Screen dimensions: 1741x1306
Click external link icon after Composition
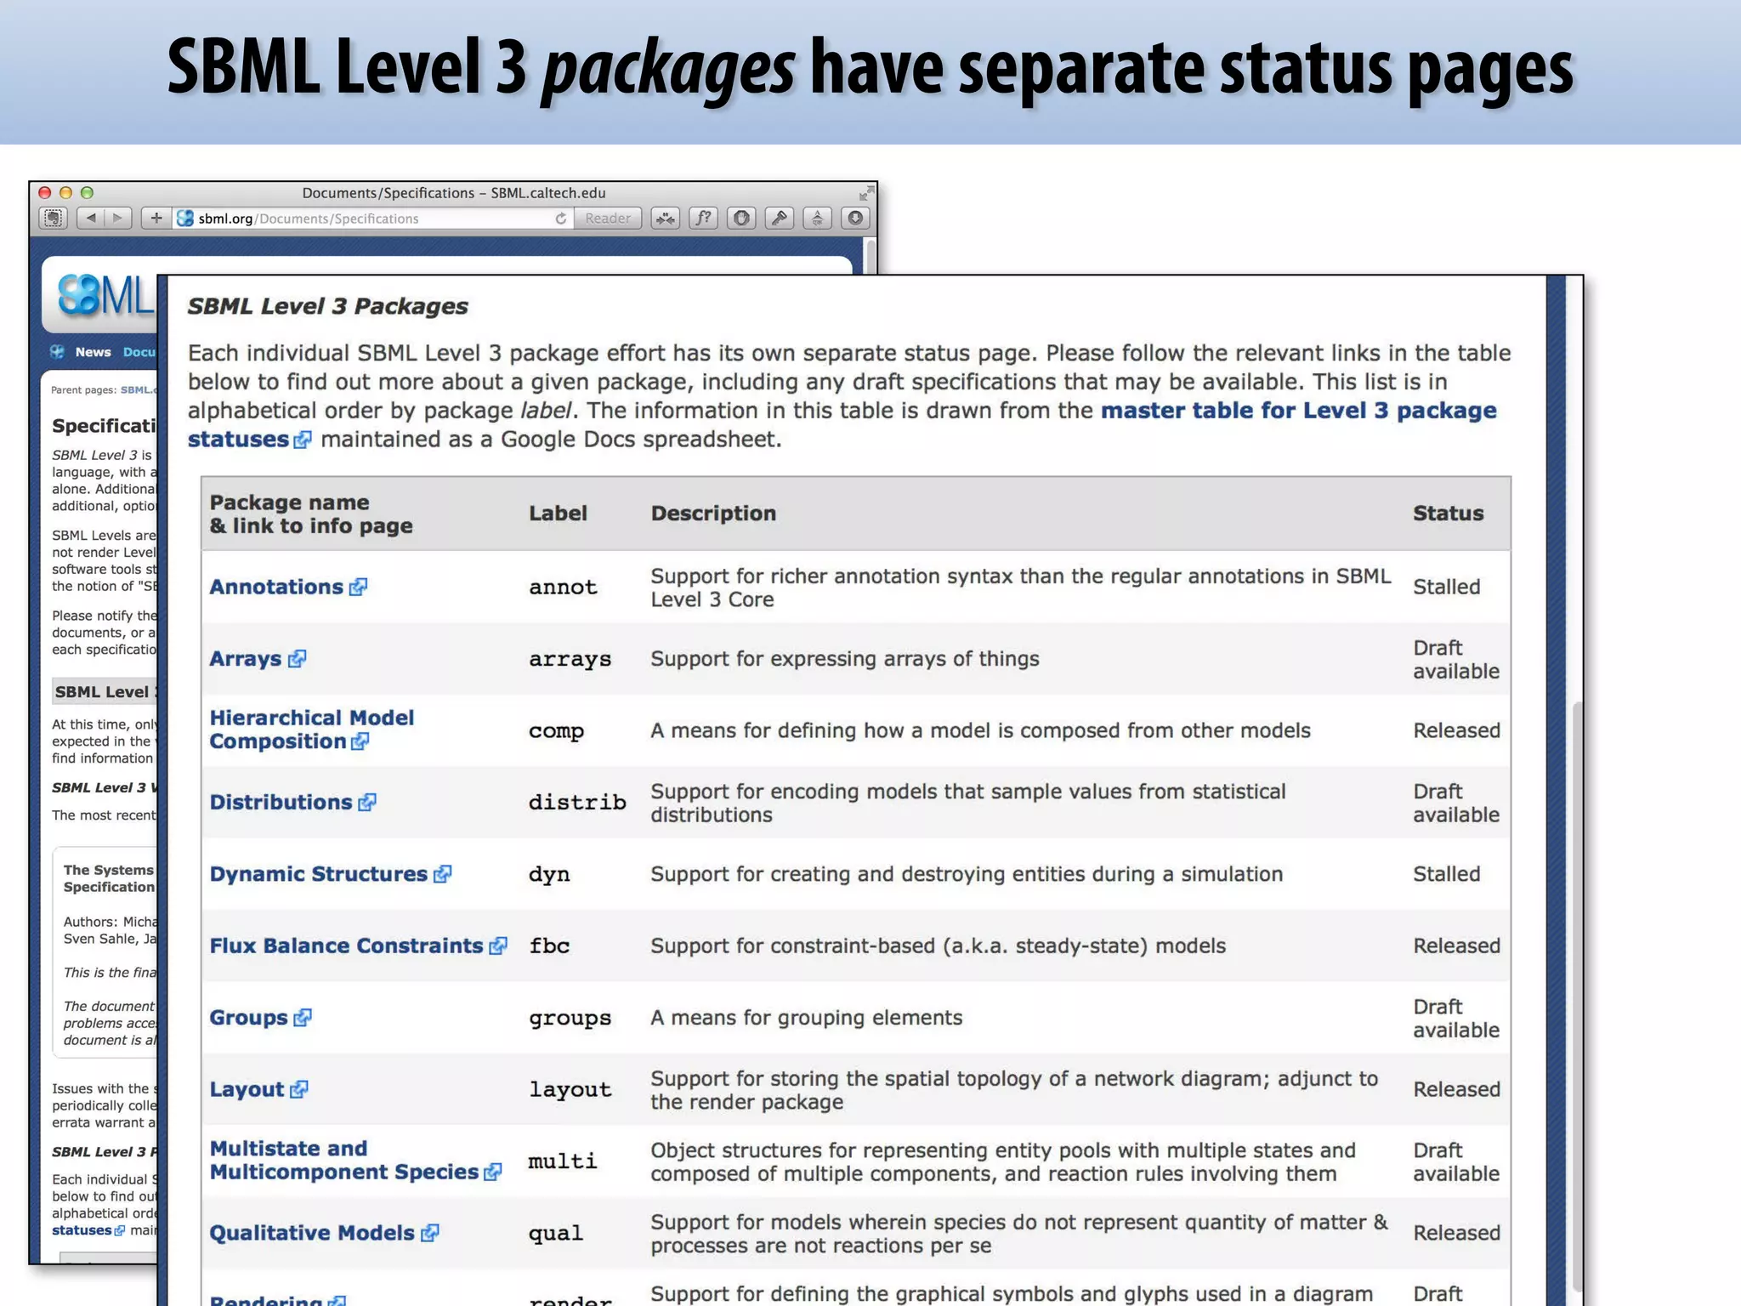360,741
